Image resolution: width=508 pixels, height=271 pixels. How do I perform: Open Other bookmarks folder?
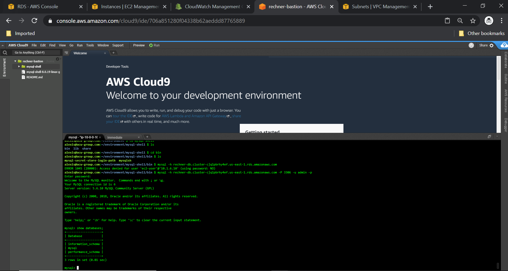[482, 33]
